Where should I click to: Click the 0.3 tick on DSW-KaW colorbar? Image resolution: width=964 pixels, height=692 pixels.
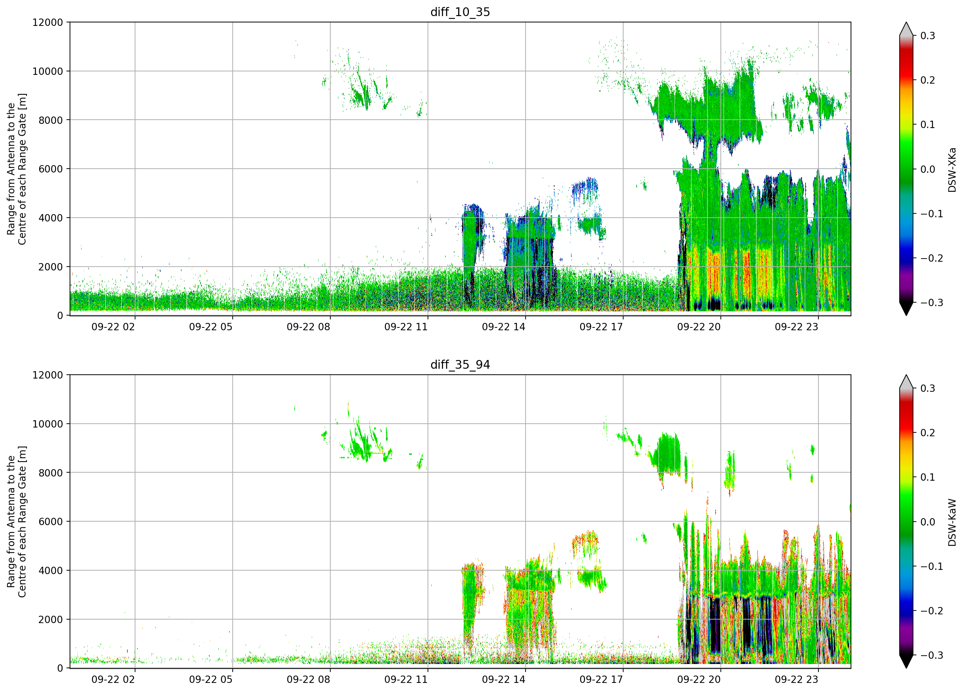928,388
